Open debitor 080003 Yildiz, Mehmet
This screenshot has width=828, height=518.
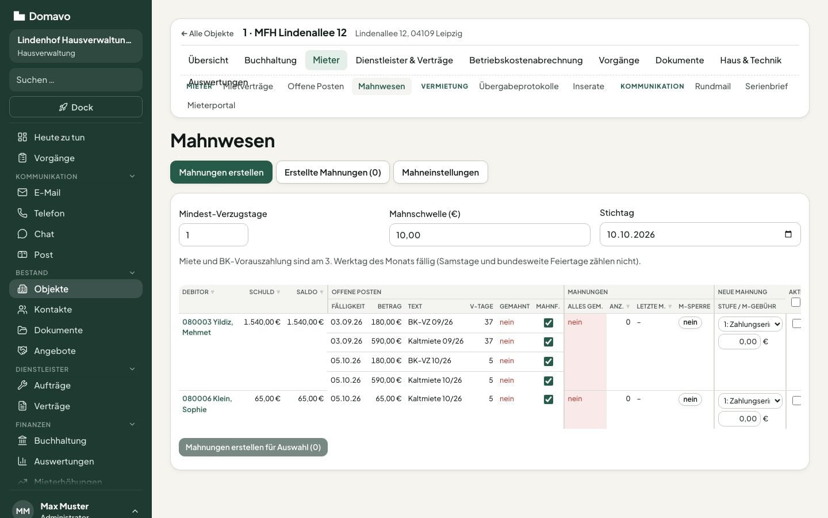[x=208, y=327]
